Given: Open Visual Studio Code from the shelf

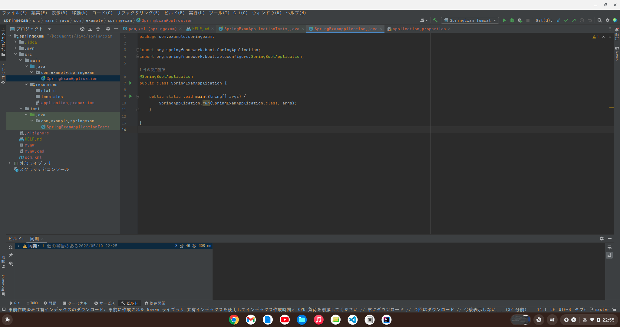Looking at the screenshot, I should click(x=353, y=320).
